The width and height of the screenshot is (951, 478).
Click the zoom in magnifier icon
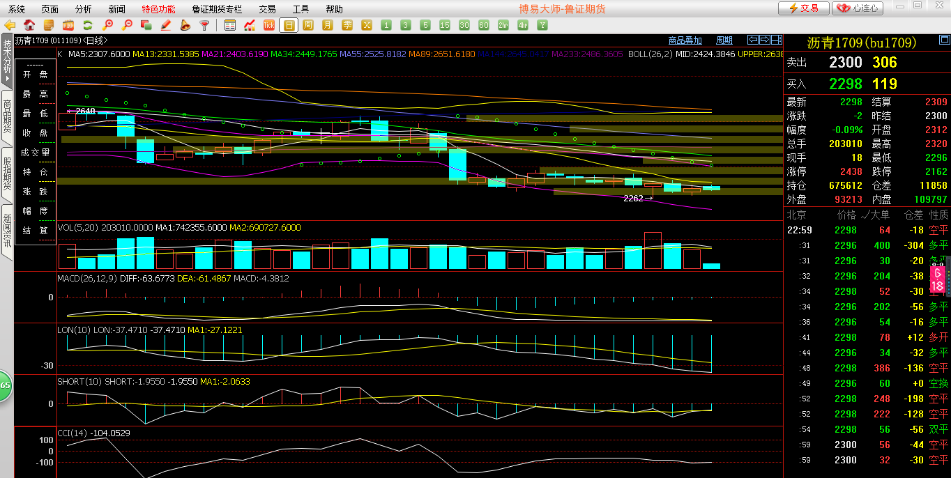(108, 25)
